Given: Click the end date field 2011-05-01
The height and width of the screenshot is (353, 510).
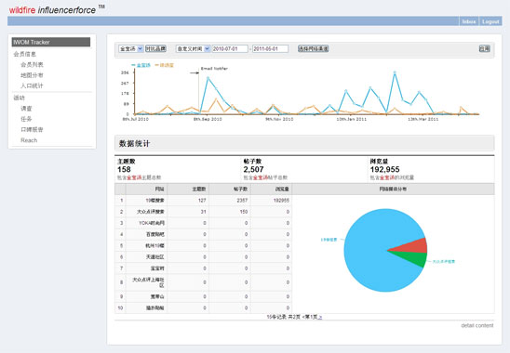Looking at the screenshot, I should (270, 48).
